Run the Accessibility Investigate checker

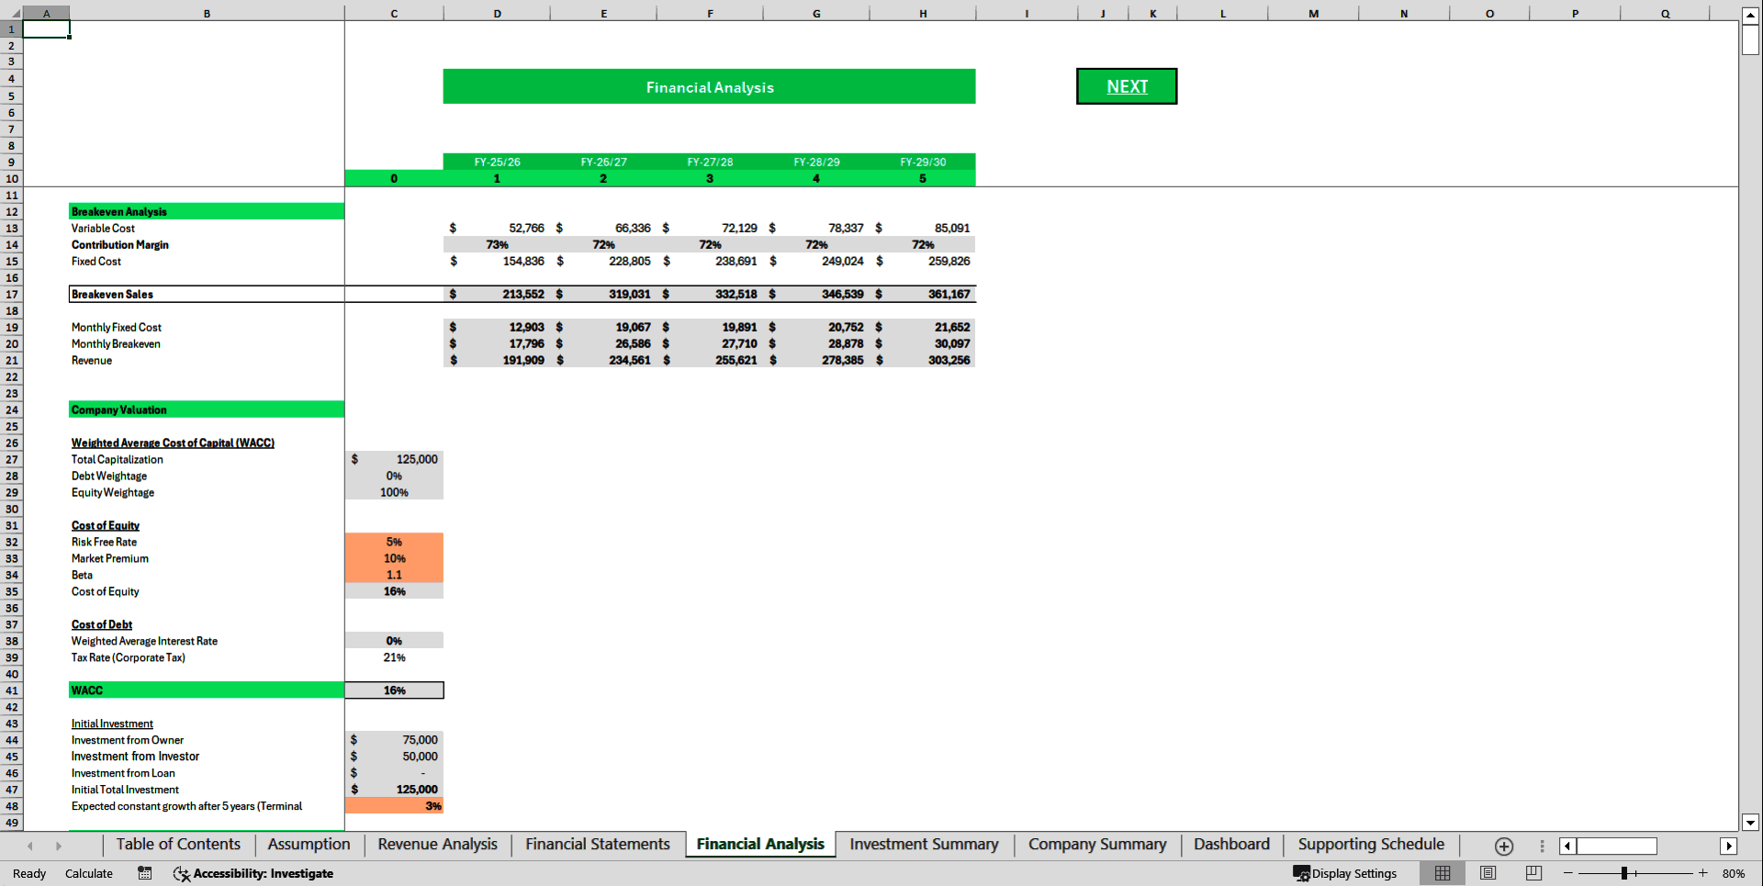253,873
